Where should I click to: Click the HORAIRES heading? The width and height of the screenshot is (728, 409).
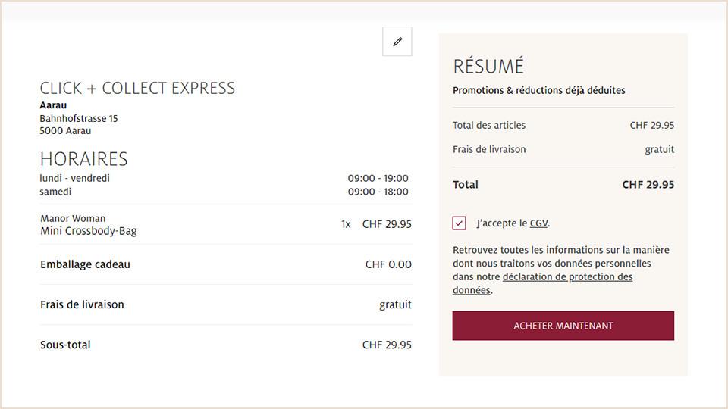coord(83,159)
